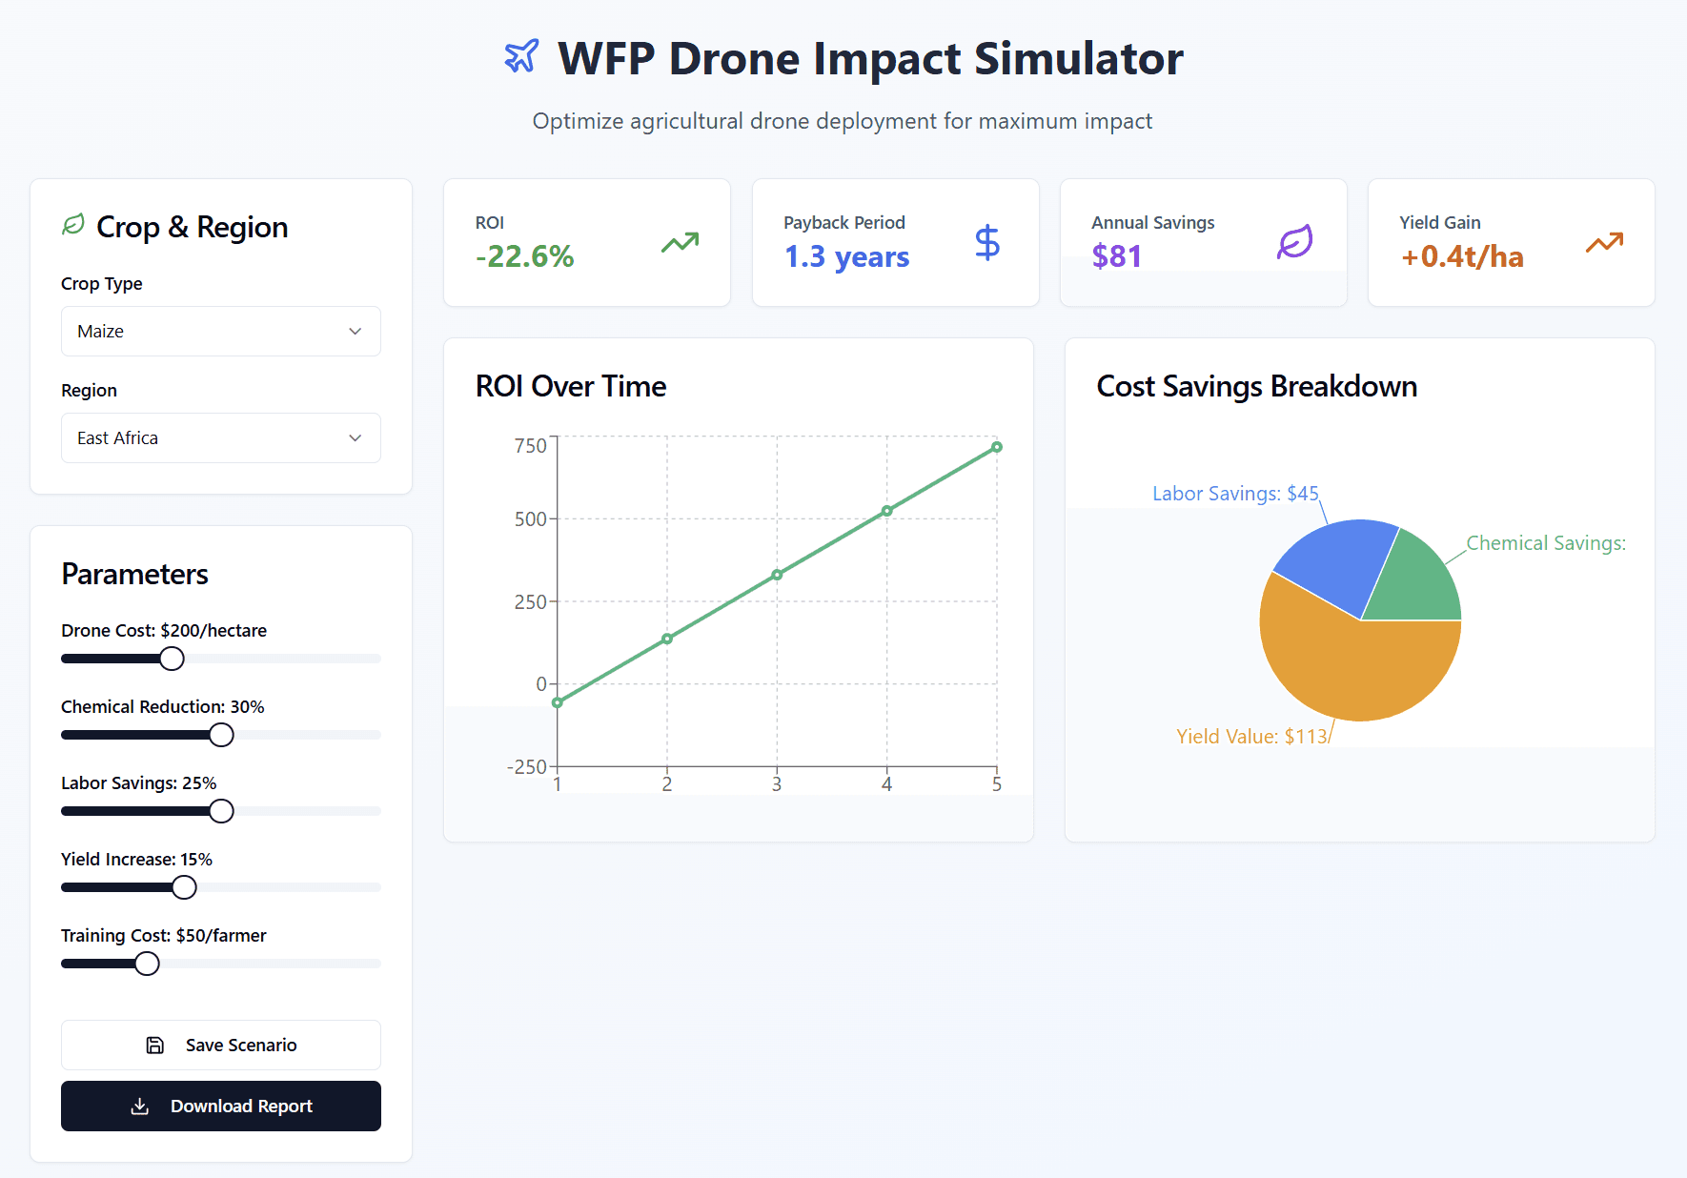Click the year 1 data point on ROI chart
The image size is (1687, 1178).
[x=558, y=702]
